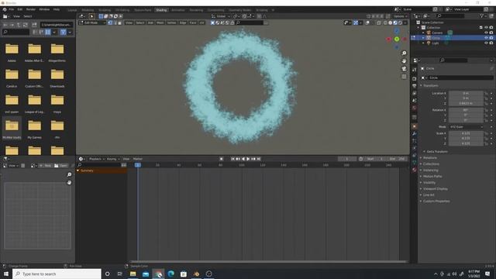Open the XYZ Euler rotation mode dropdown
496x279 pixels.
[x=467, y=127]
